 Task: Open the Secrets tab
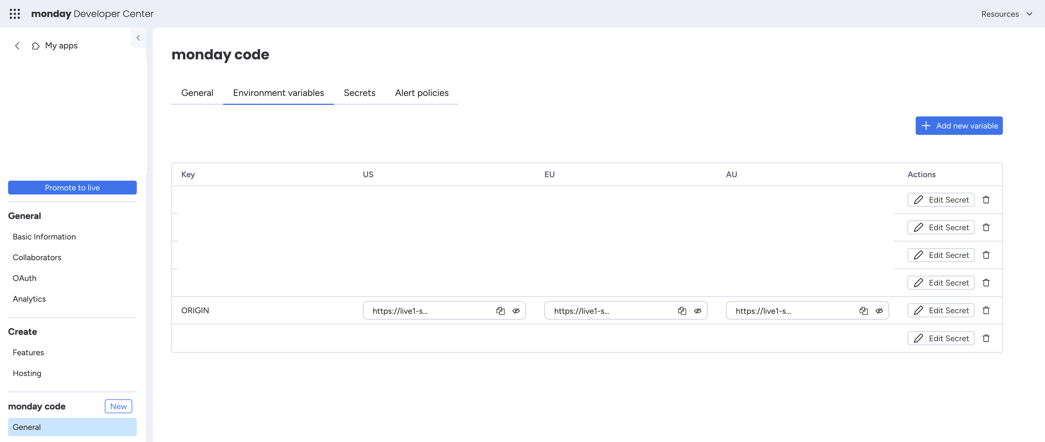point(359,93)
